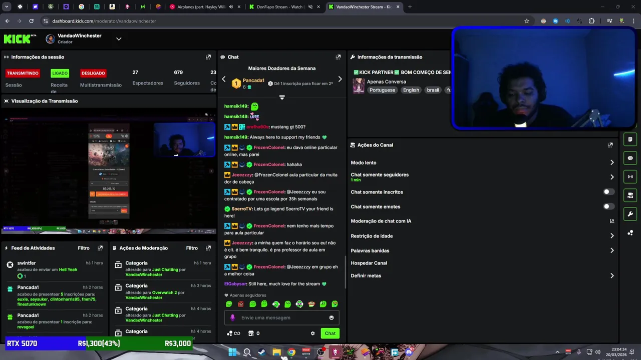Viewport: 641px width, 360px height.
Task: Click the FrozenColonel username on hahaha message
Action: pos(269,164)
